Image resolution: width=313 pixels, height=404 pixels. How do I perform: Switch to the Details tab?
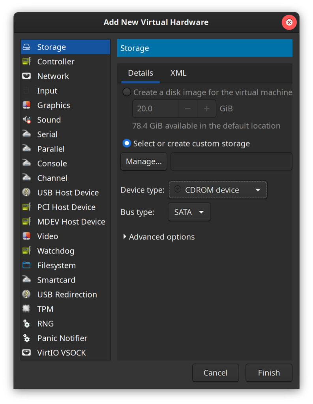(x=141, y=73)
